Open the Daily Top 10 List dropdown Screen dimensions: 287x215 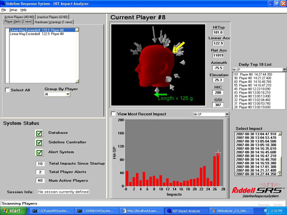coord(284,70)
